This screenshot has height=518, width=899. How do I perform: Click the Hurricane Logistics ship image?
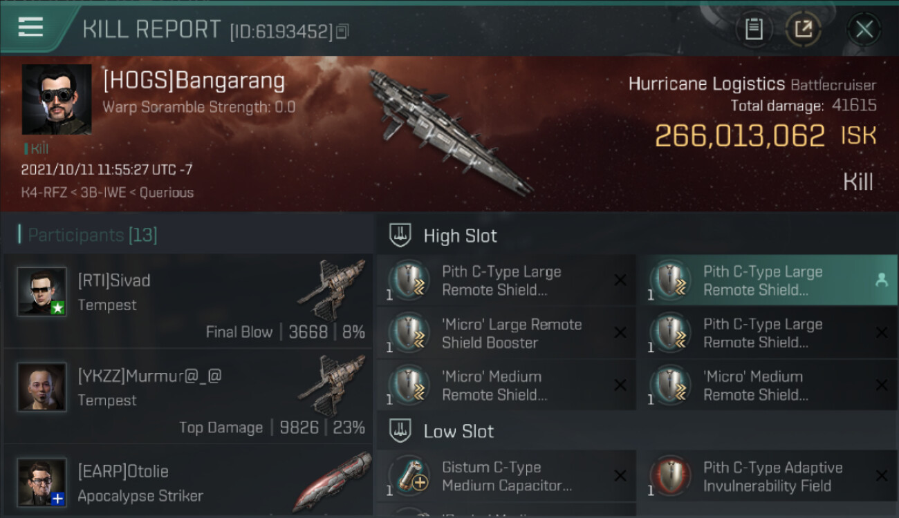point(449,131)
